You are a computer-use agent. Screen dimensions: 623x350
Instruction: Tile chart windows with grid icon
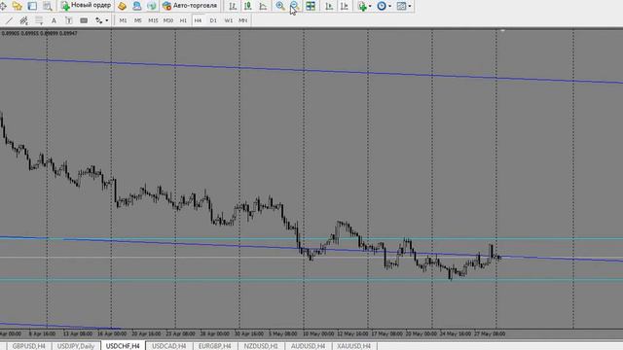tap(311, 6)
